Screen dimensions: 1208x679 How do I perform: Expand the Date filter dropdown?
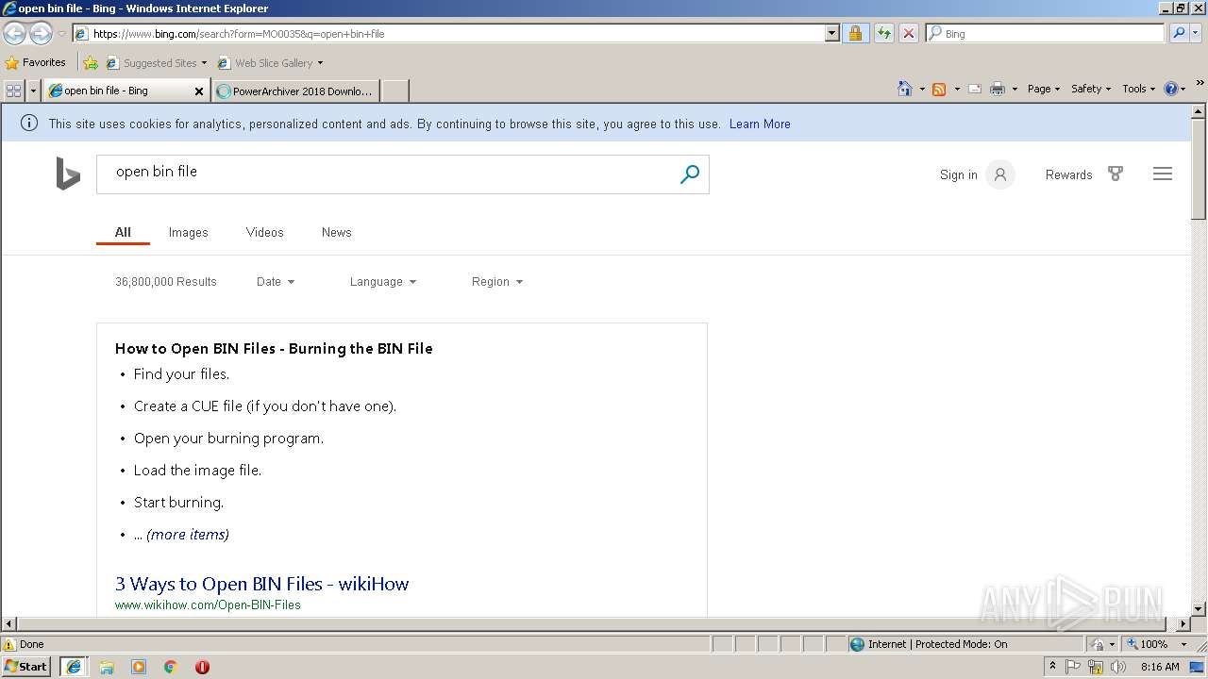(276, 282)
